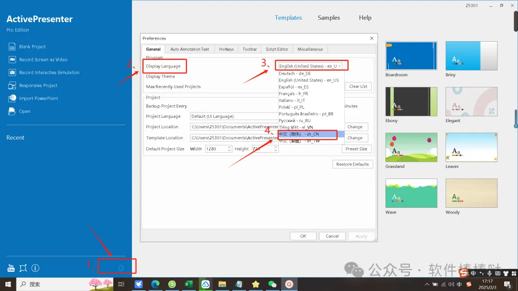This screenshot has height=291, width=518.
Task: Click the yellow star taskbar icon
Action: [x=256, y=284]
